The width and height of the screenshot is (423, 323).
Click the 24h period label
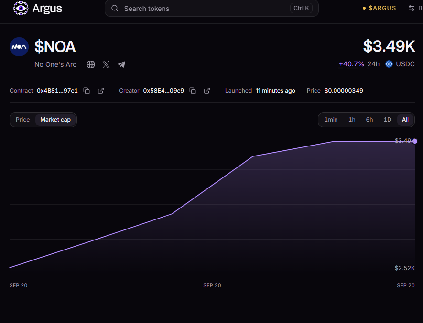[373, 64]
